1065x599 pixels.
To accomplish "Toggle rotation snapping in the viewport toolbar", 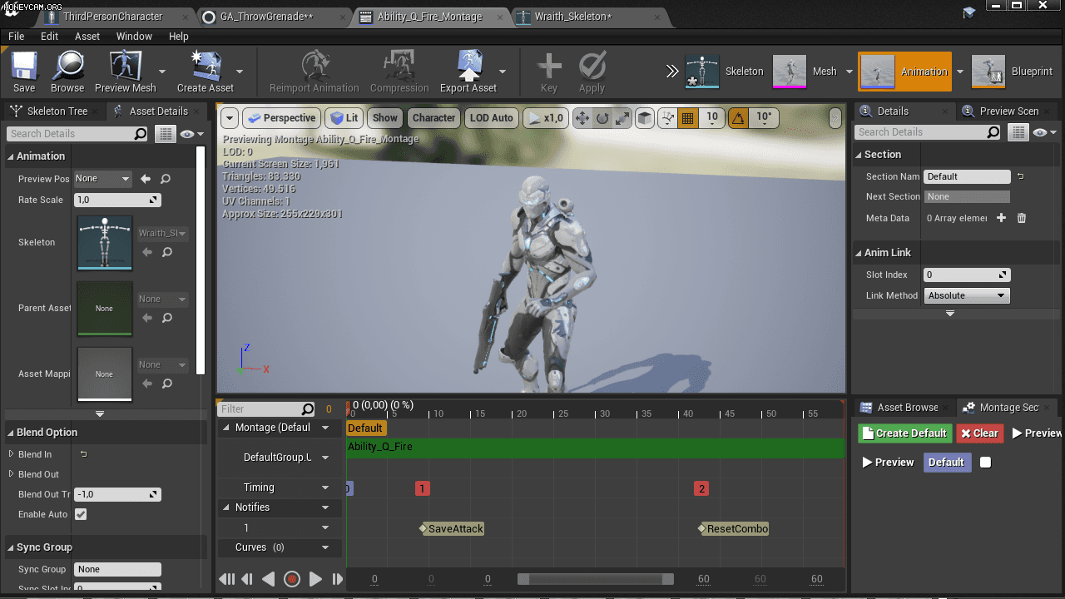I will tap(738, 118).
